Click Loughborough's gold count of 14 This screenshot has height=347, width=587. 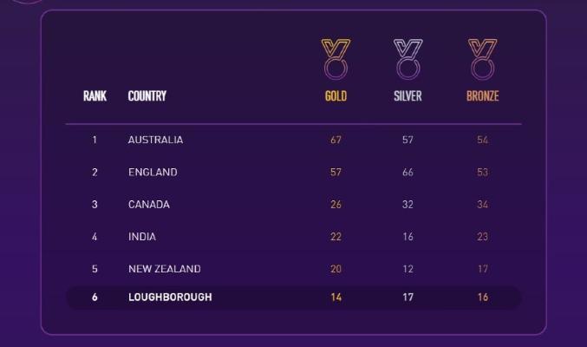tap(336, 298)
